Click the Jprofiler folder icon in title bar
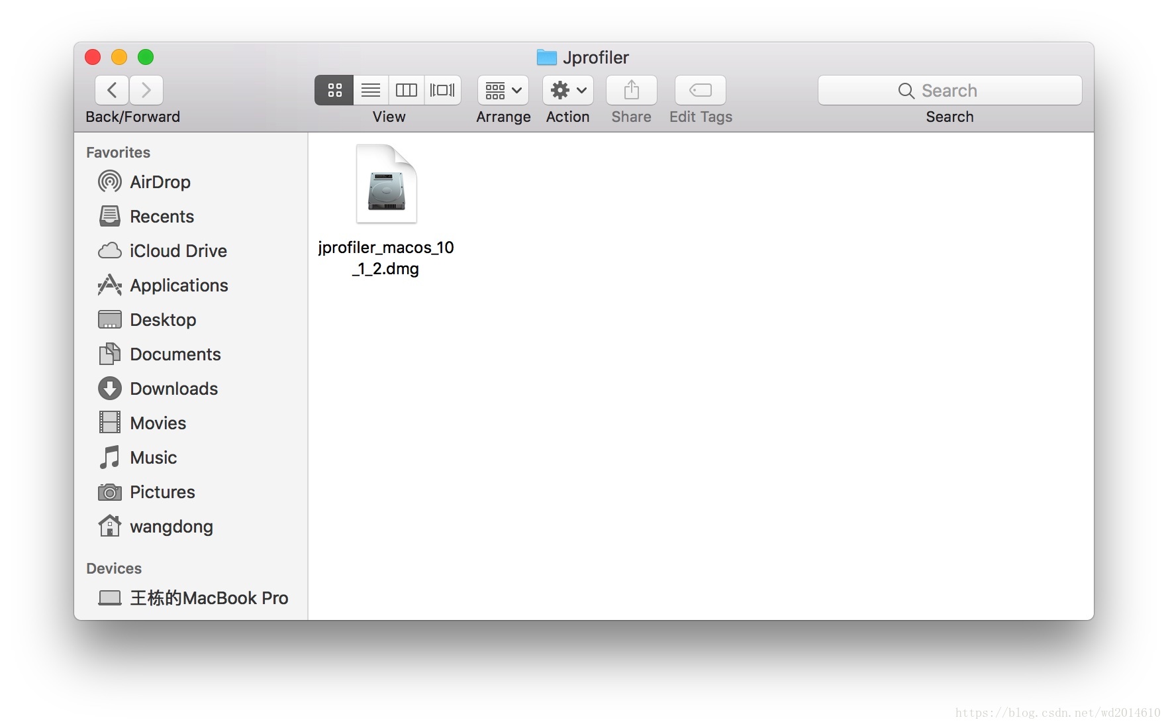Image resolution: width=1168 pixels, height=726 pixels. 546,58
